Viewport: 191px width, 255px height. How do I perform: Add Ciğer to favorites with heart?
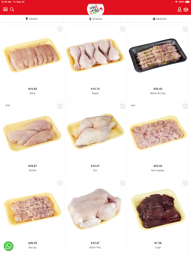(185, 183)
